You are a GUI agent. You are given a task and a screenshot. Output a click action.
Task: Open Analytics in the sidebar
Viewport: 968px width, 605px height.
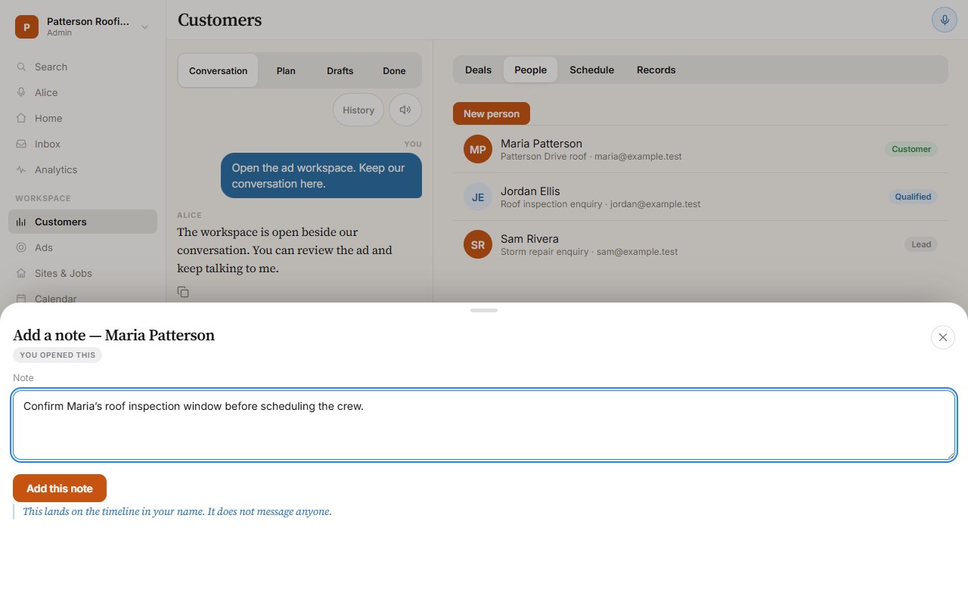click(82, 169)
